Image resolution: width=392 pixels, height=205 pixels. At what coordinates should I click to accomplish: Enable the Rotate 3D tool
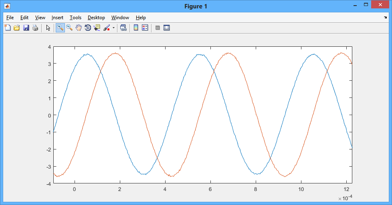[x=88, y=28]
